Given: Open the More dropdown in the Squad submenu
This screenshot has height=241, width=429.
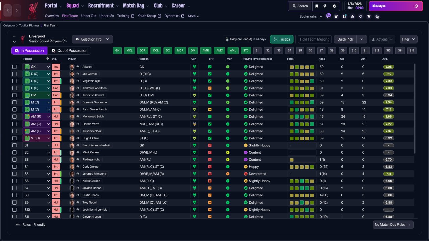Looking at the screenshot, I should click(193, 16).
